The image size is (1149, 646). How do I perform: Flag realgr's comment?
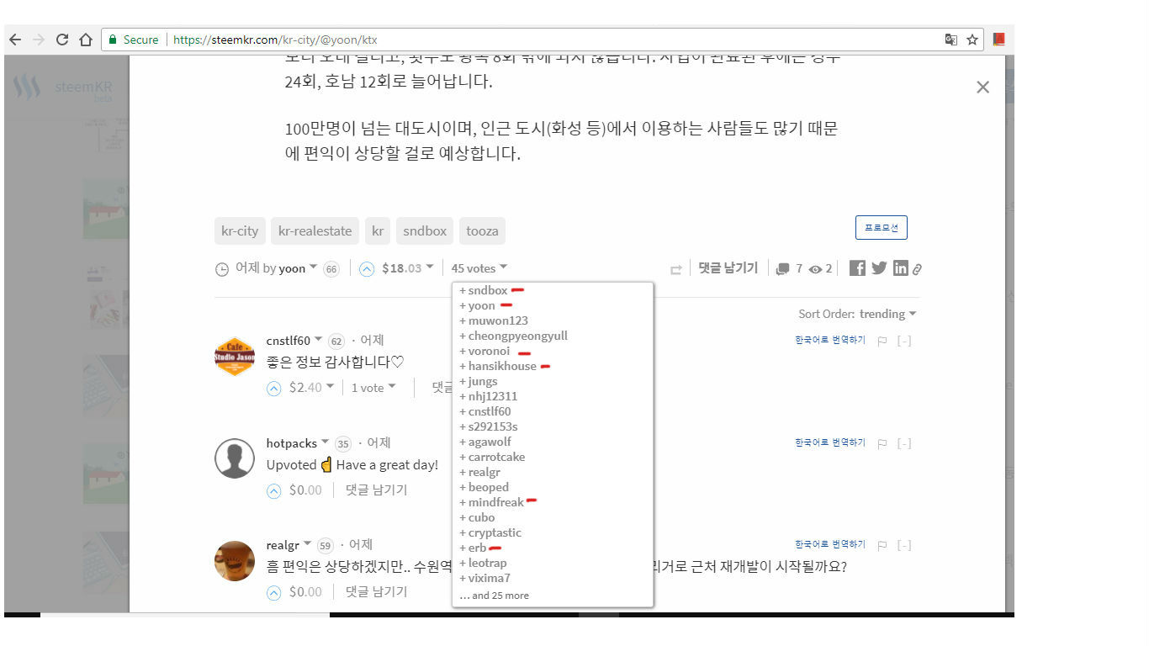point(882,544)
